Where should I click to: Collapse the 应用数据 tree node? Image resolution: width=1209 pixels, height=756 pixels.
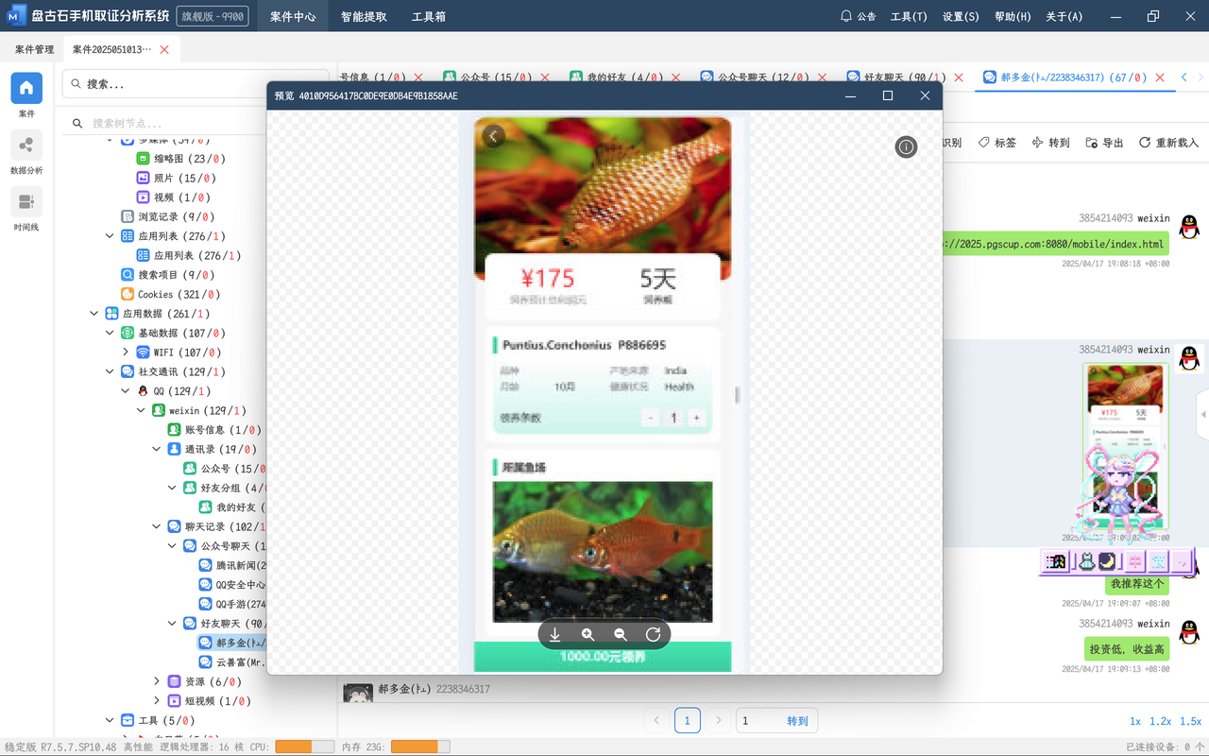(94, 314)
